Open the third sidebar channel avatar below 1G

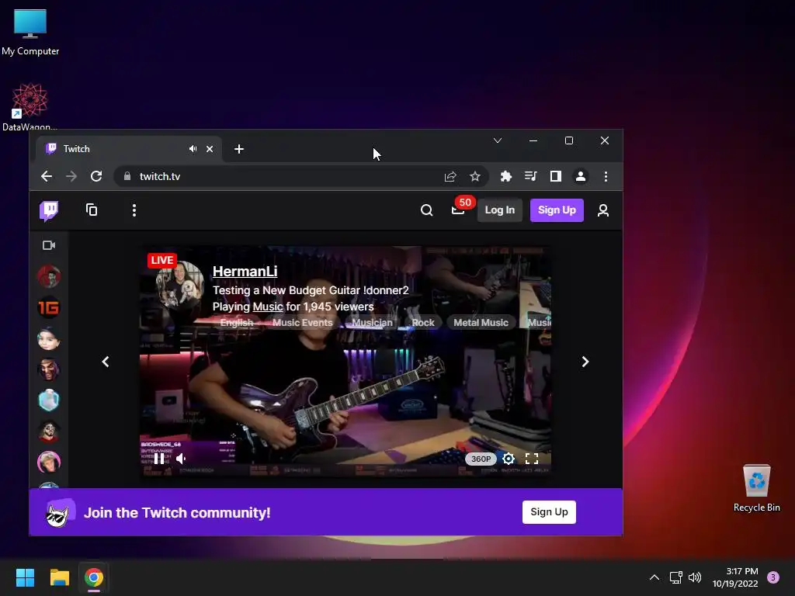point(49,338)
